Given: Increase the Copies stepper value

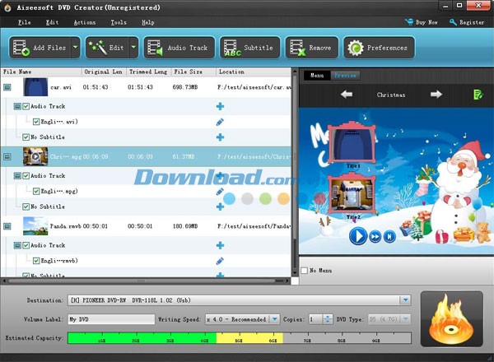Looking at the screenshot, I should pyautogui.click(x=328, y=317).
